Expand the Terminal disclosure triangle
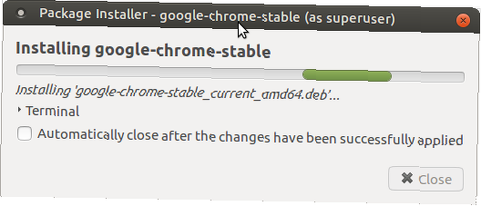 pos(20,110)
